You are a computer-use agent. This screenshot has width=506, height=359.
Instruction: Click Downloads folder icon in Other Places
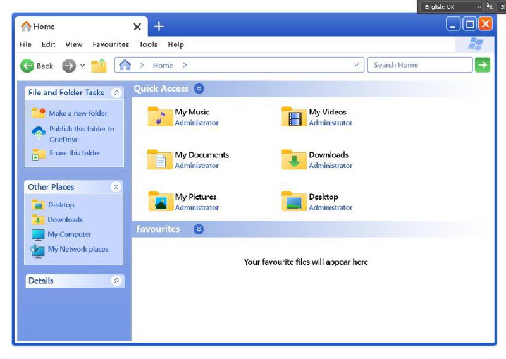pyautogui.click(x=38, y=219)
